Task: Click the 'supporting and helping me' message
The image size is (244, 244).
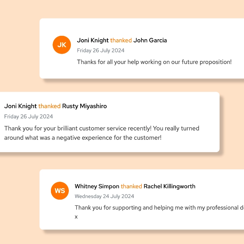Action: pyautogui.click(x=159, y=208)
